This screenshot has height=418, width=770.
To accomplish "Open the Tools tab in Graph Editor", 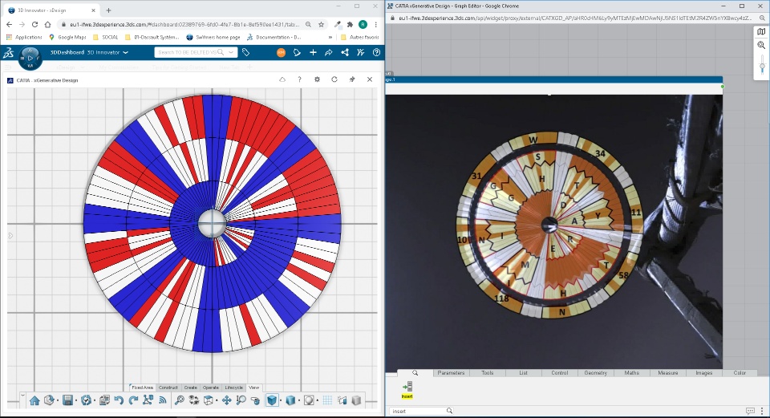I will pyautogui.click(x=487, y=373).
